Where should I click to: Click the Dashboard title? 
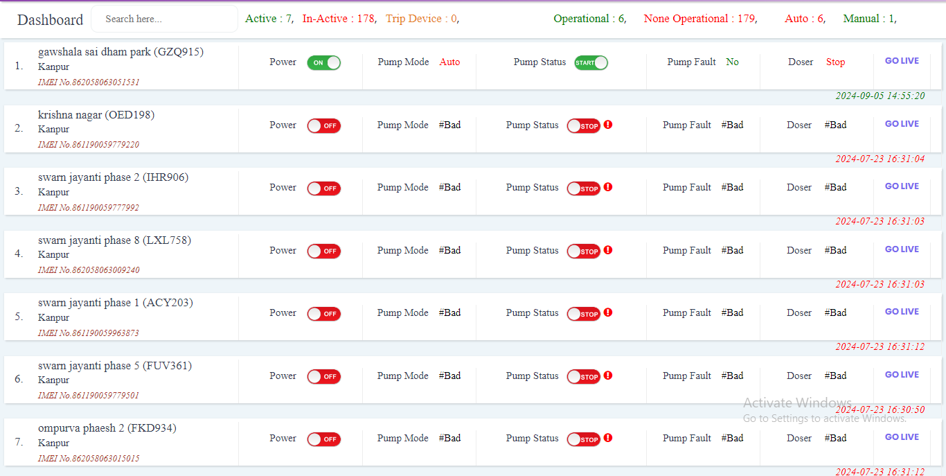click(x=50, y=20)
